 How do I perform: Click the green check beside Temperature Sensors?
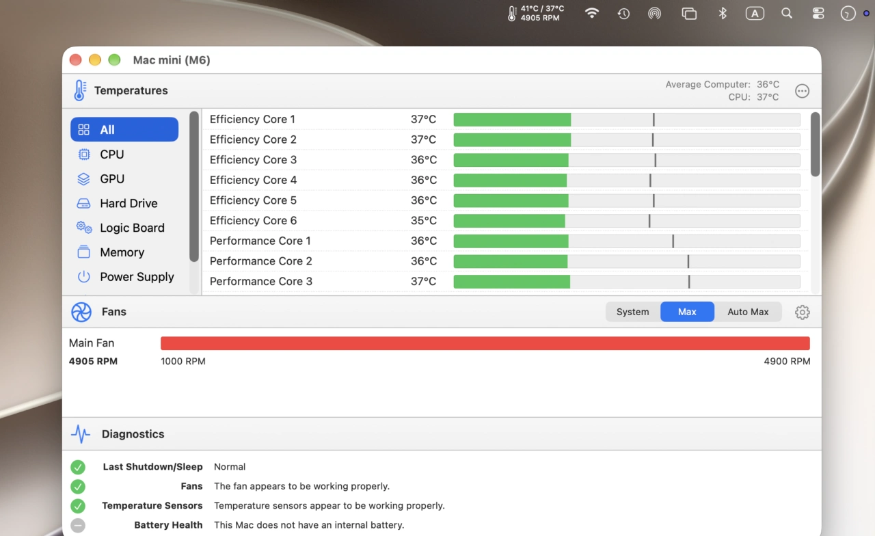(78, 506)
